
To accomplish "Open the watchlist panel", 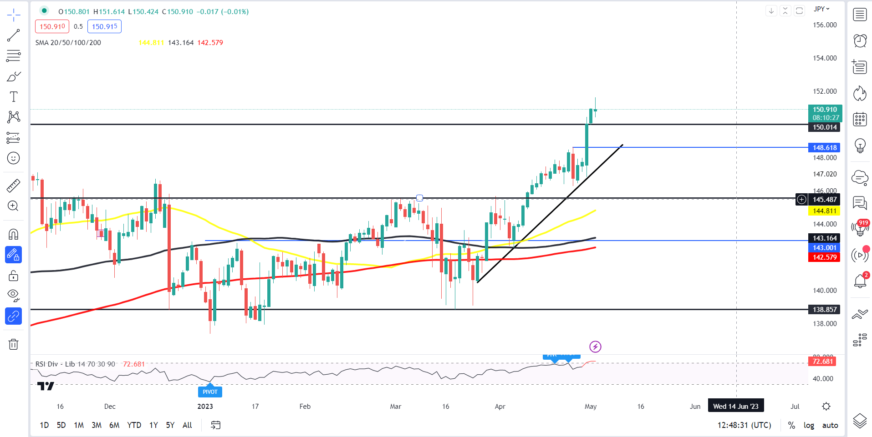I will coord(860,15).
